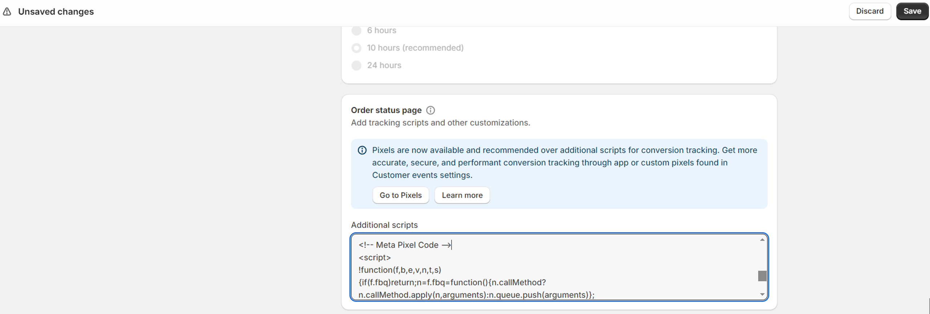Select the 6 hours radio option

pyautogui.click(x=357, y=31)
